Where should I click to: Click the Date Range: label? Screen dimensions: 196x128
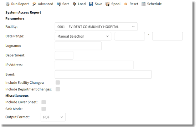[x=15, y=36]
